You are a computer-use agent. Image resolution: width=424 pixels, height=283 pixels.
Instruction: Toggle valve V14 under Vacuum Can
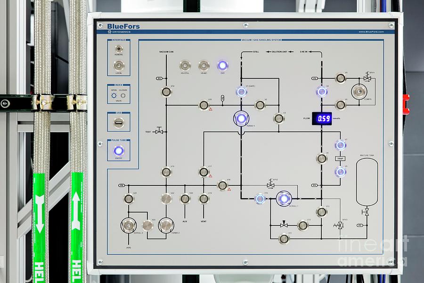166,92
